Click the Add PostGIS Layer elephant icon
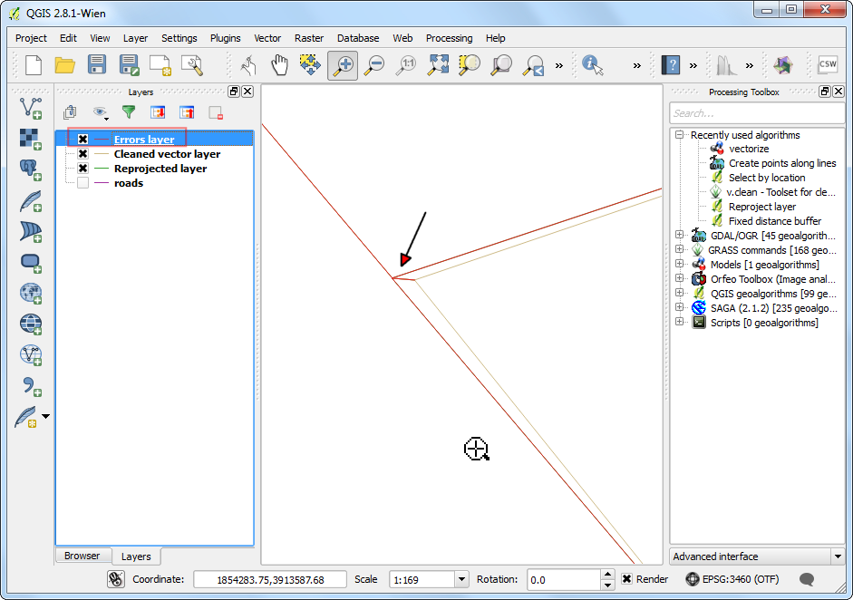Image resolution: width=853 pixels, height=600 pixels. (31, 169)
